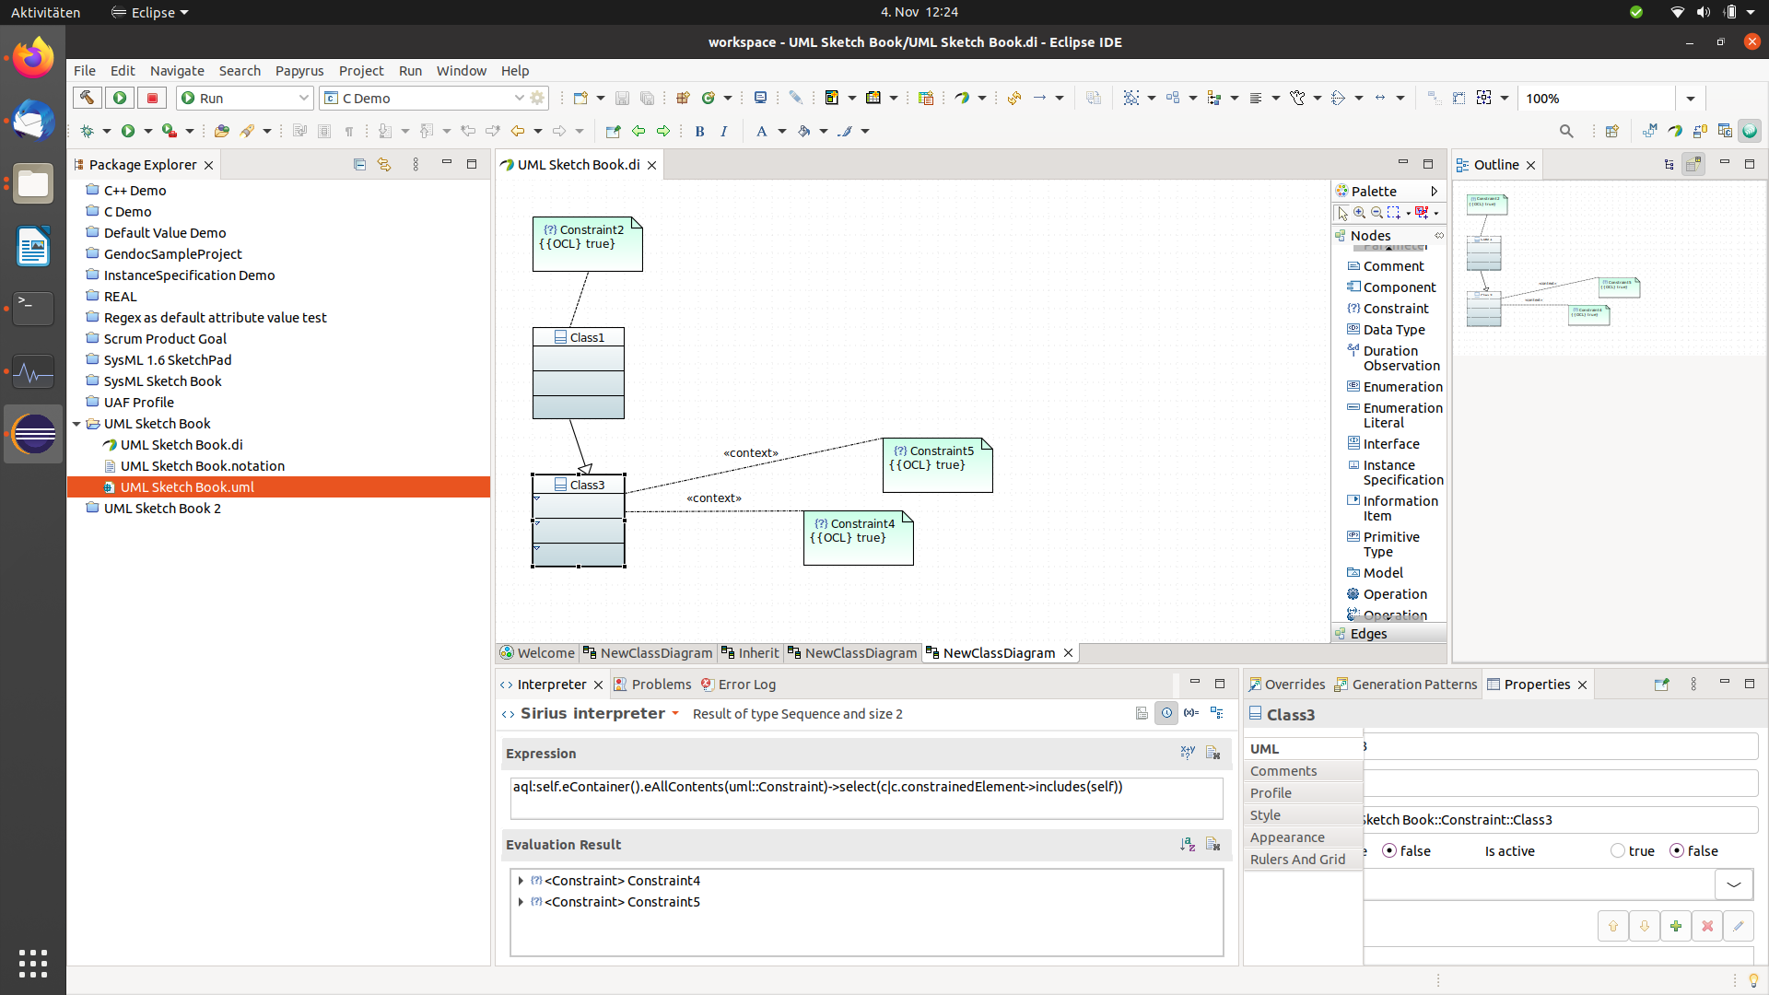
Task: Switch to the Error Log tab
Action: point(738,685)
